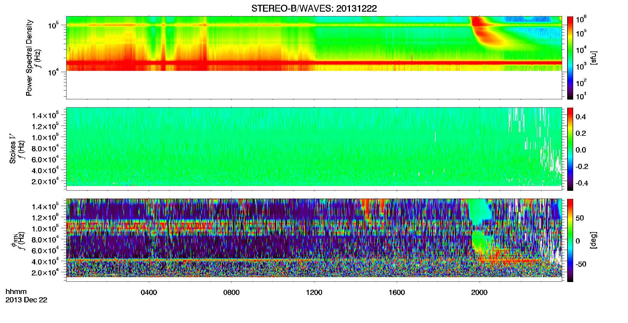Click the 2.0×10^4 label in phi RTN panel
Image resolution: width=628 pixels, height=323 pixels.
pyautogui.click(x=45, y=272)
